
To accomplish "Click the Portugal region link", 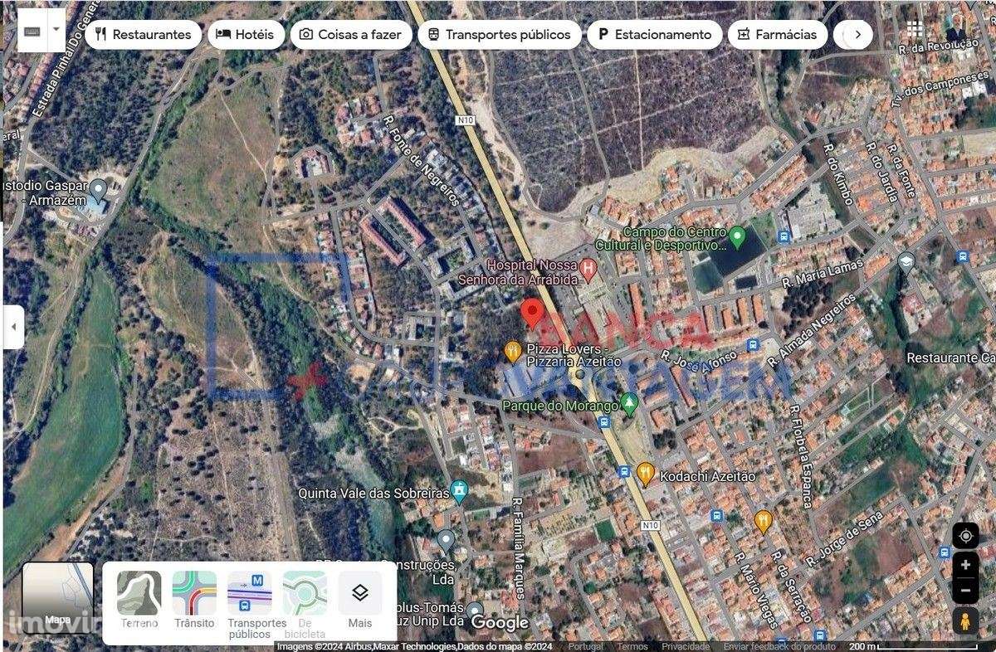I will coord(586,647).
